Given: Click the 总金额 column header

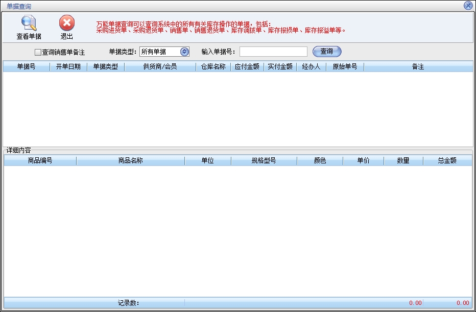Looking at the screenshot, I should (447, 161).
